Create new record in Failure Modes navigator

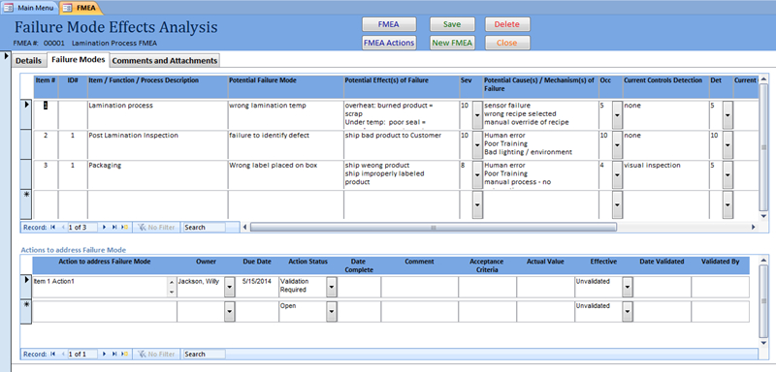pyautogui.click(x=125, y=228)
